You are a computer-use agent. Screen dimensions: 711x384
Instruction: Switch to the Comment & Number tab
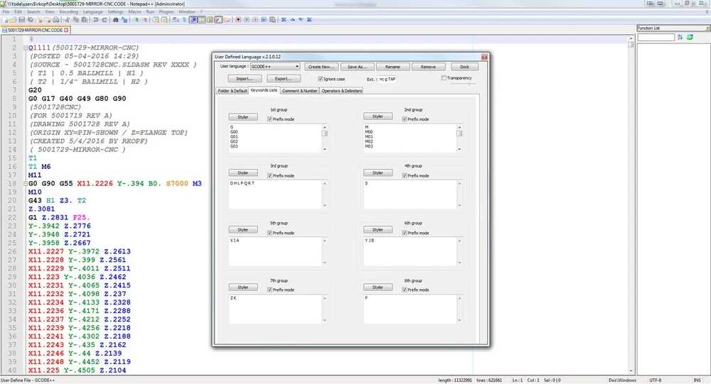pos(299,91)
